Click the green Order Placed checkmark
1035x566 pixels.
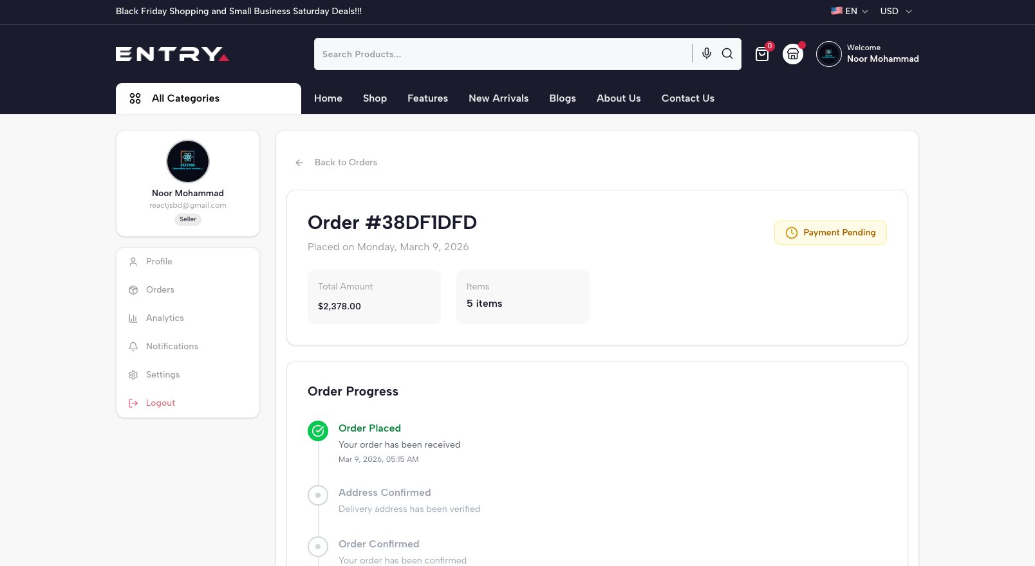318,431
